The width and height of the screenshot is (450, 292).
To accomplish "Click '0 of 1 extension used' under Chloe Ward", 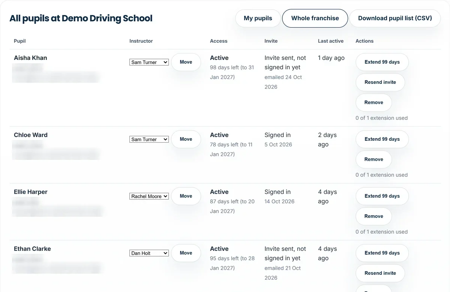I will click(381, 175).
